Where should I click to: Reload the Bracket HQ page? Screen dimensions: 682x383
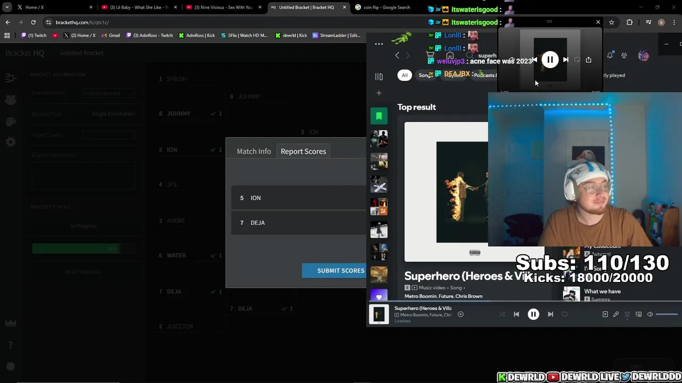click(33, 22)
